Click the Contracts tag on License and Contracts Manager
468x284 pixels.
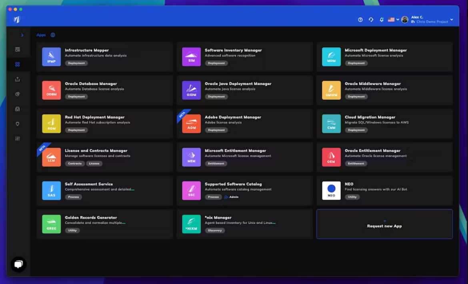(x=75, y=163)
